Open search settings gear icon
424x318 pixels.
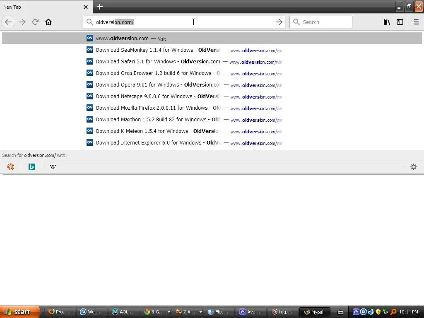click(x=414, y=167)
